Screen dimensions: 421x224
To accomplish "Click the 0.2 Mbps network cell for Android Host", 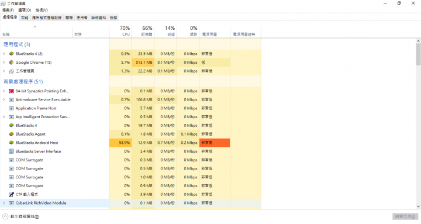I will coord(188,143).
